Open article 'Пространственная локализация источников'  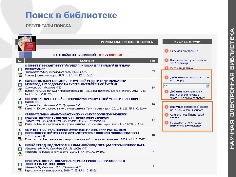[75, 162]
